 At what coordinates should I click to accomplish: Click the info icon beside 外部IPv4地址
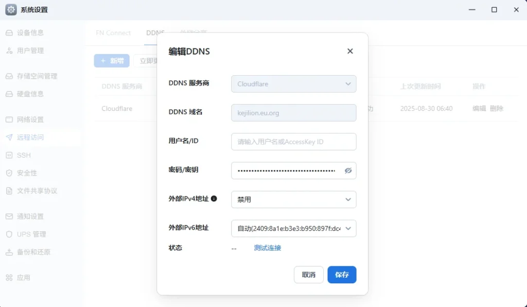pos(214,198)
